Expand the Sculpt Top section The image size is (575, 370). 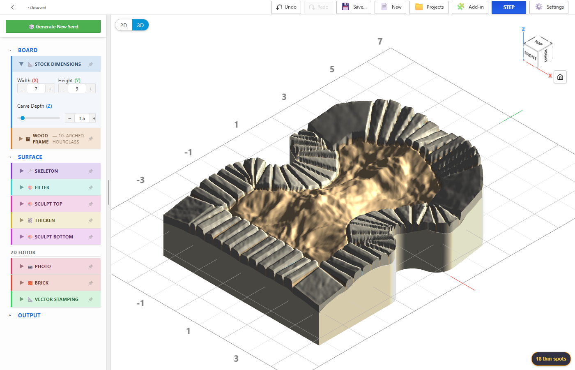point(22,204)
